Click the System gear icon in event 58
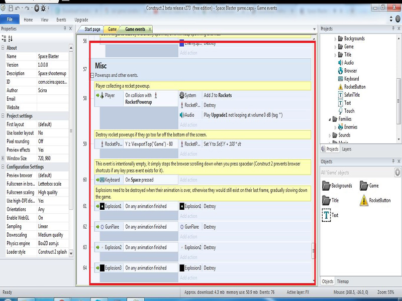Viewport: 402px width, 301px height. tap(182, 95)
